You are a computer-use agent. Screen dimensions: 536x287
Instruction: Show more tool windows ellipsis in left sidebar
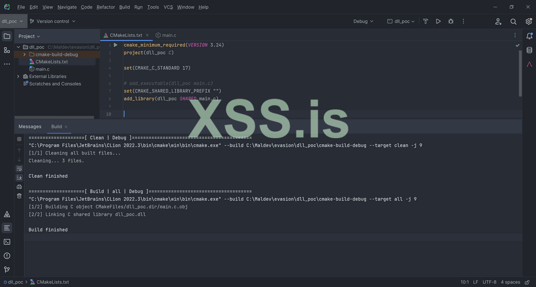tap(7, 64)
